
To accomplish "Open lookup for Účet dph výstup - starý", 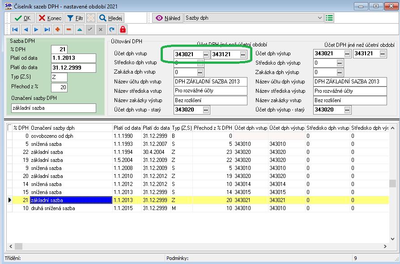I will click(347, 110).
